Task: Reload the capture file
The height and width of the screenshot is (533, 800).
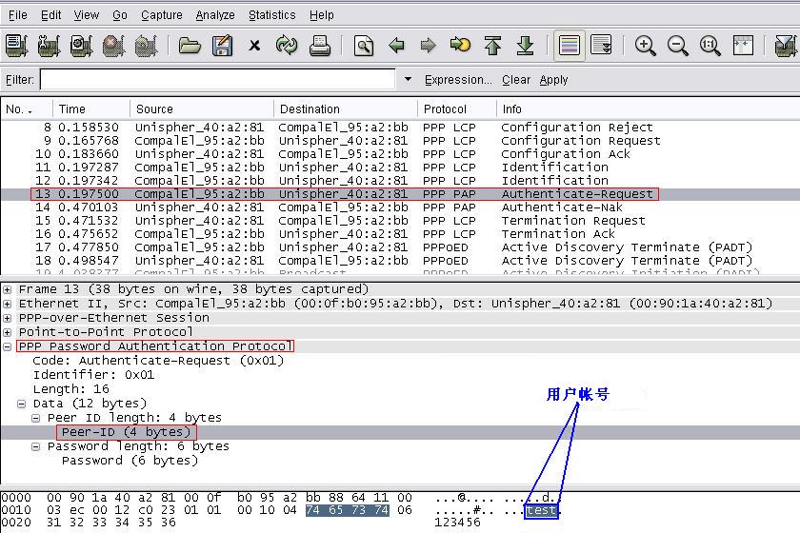Action: [x=287, y=45]
